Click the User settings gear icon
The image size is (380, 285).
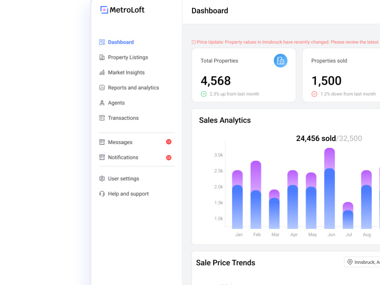point(102,179)
